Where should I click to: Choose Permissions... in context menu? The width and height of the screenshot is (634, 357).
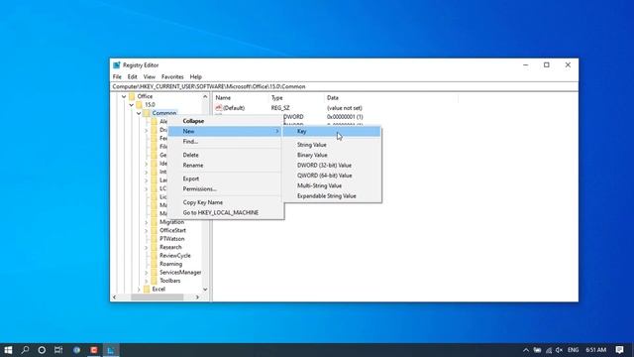click(x=226, y=189)
